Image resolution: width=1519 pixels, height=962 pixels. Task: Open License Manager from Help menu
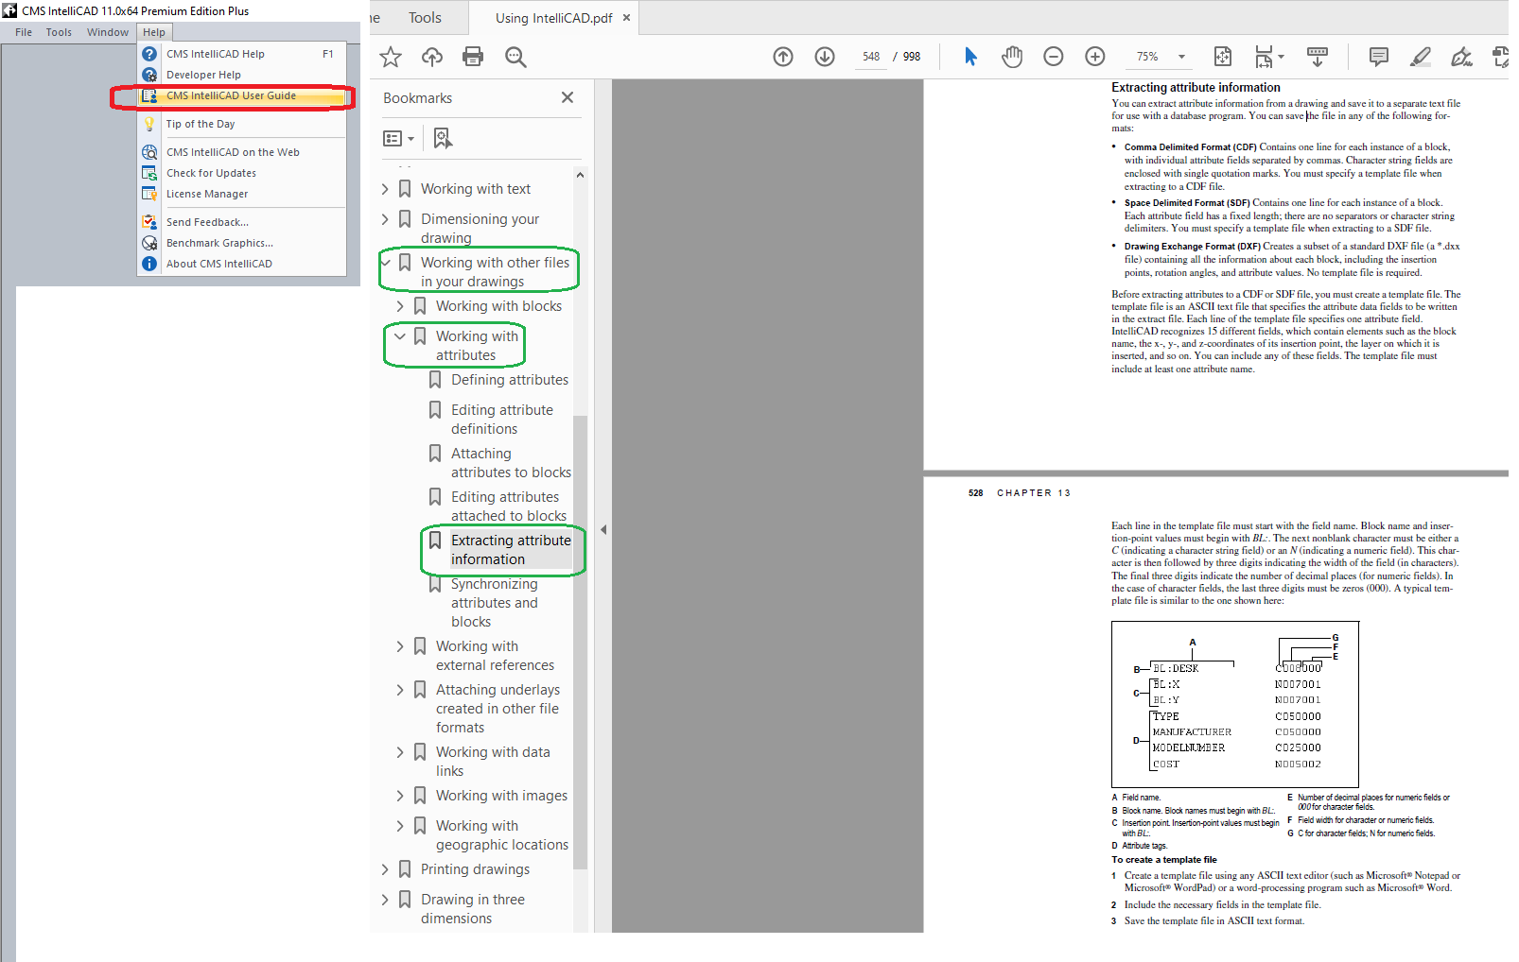click(242, 194)
